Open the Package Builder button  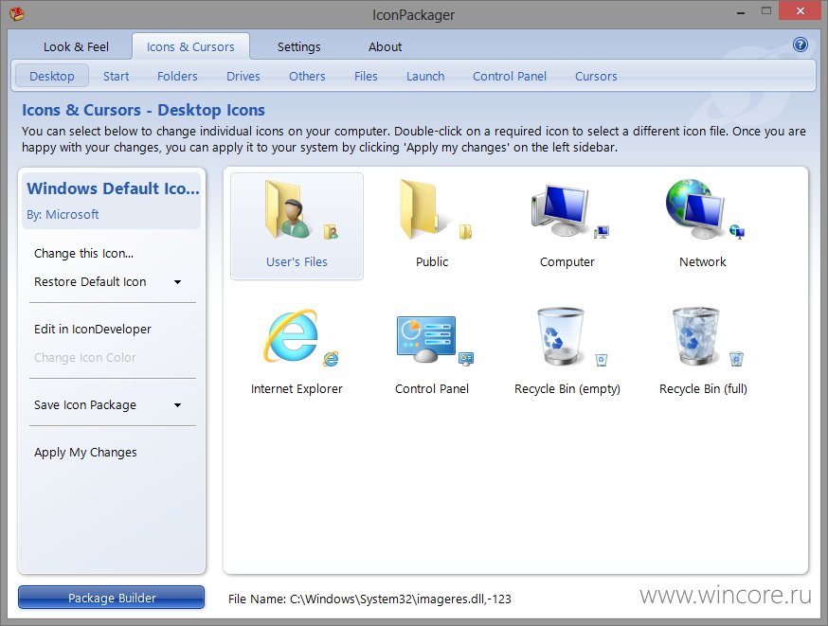(112, 598)
